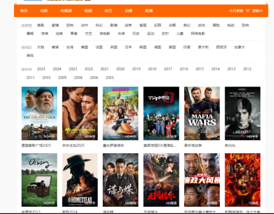The image size is (274, 214).
Task: Filter movies by 科幻 genre
Action: pos(99,25)
